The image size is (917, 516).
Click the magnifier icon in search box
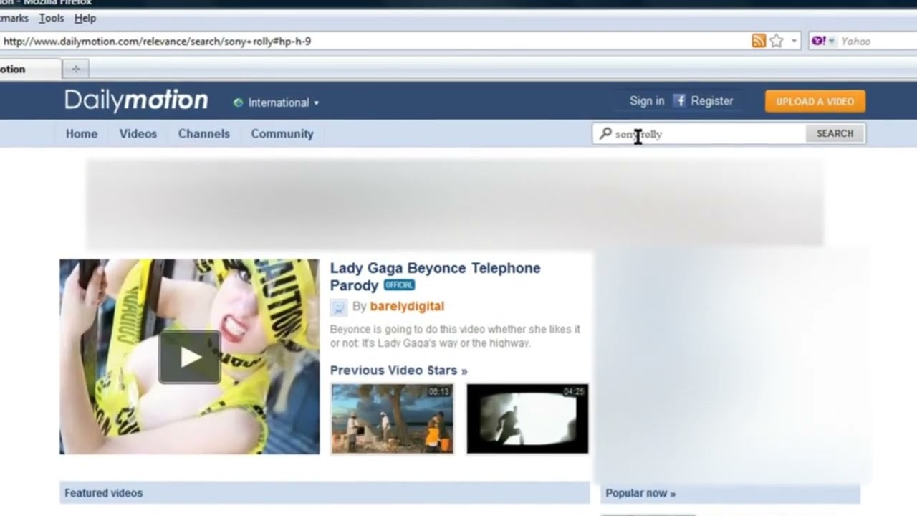coord(605,133)
